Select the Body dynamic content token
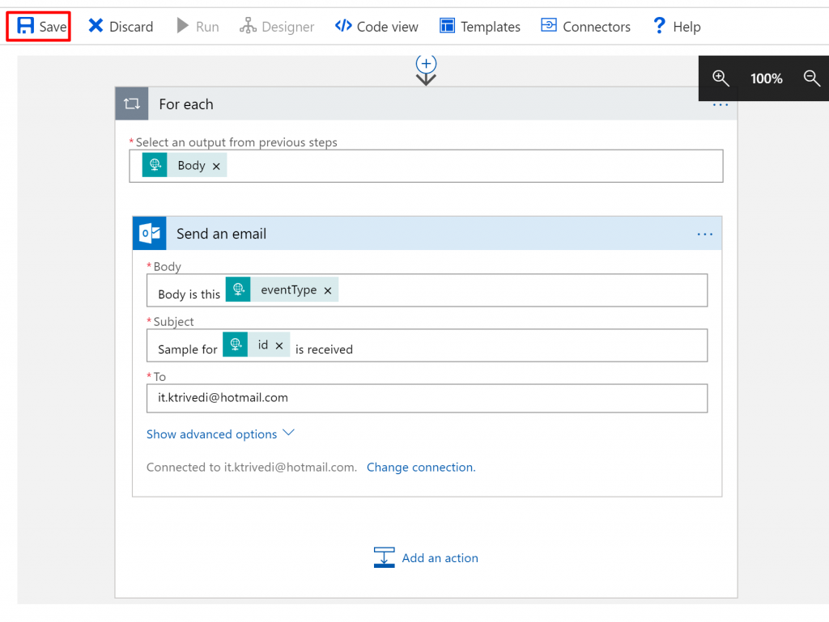Viewport: 829px width, 622px height. pos(185,165)
